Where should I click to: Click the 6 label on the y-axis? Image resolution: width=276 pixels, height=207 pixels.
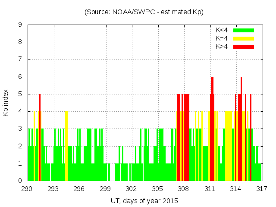tap(20, 77)
